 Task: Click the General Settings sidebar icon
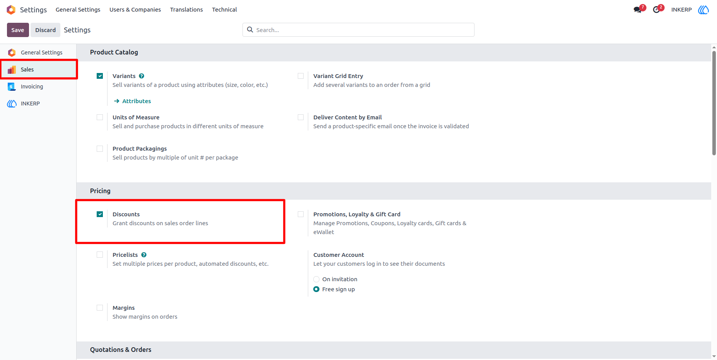[12, 53]
